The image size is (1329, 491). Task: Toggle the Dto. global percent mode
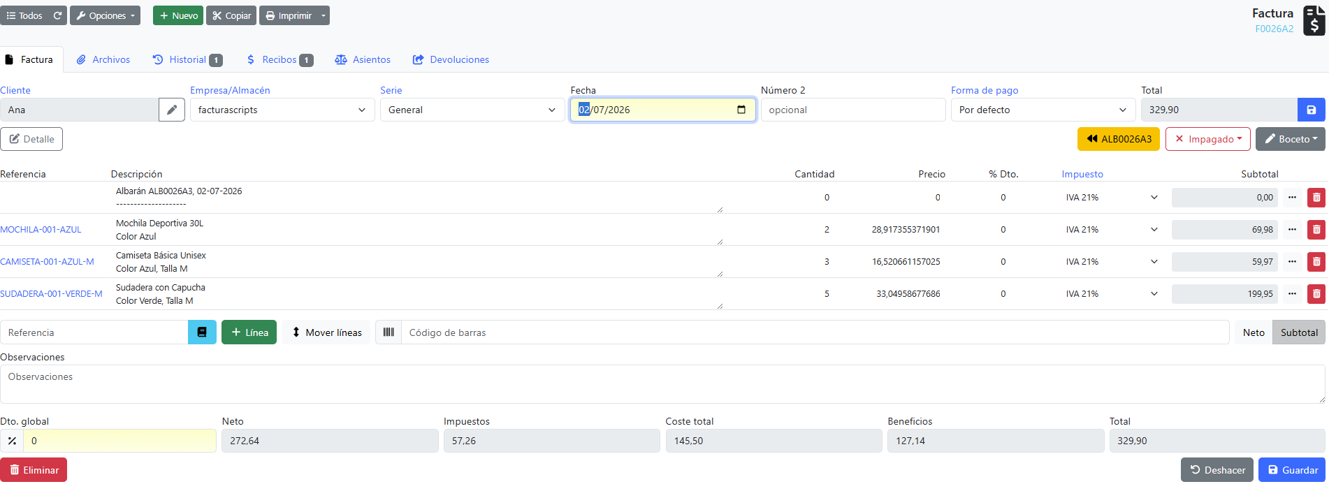tap(12, 441)
